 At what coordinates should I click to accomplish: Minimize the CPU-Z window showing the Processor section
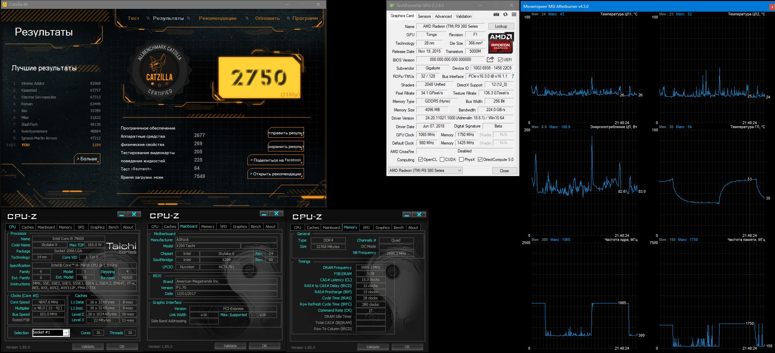[x=122, y=214]
